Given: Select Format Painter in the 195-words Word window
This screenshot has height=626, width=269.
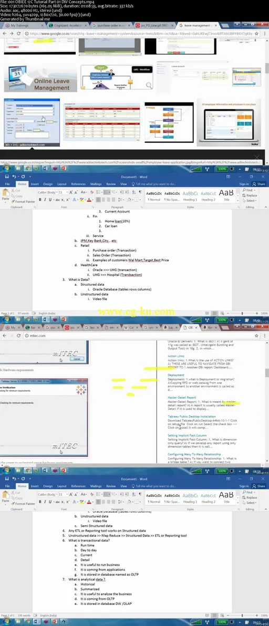Looking at the screenshot, I should (x=23, y=504).
